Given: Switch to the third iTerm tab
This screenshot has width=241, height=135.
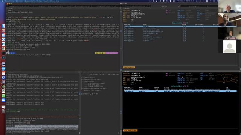Looking at the screenshot, I should click(78, 6).
